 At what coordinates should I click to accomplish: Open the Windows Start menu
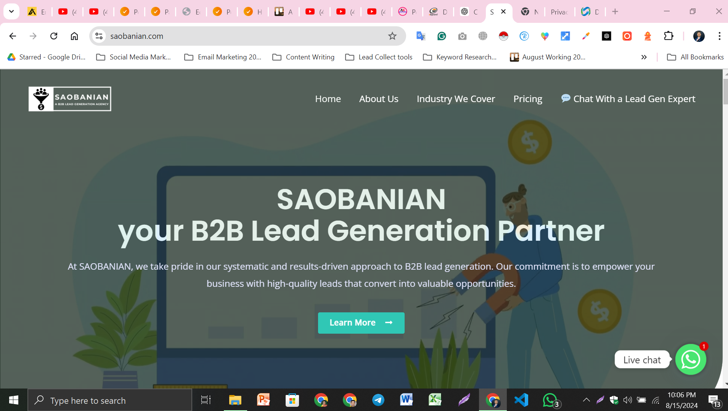point(14,400)
